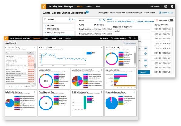Click the events table vertical scrollbar

click(x=173, y=31)
